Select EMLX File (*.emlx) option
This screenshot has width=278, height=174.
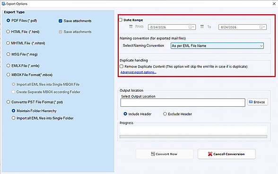tap(8, 65)
